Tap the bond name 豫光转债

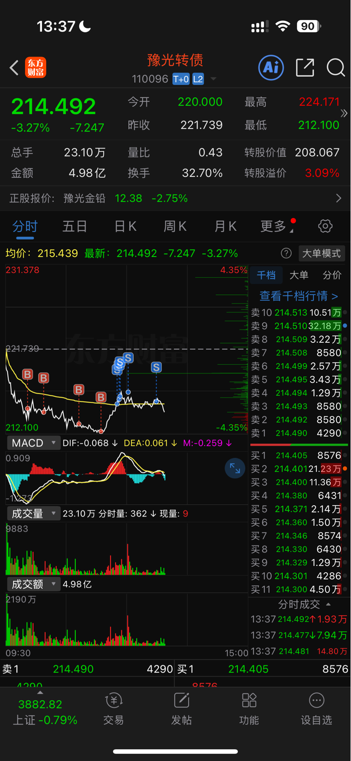click(x=175, y=60)
